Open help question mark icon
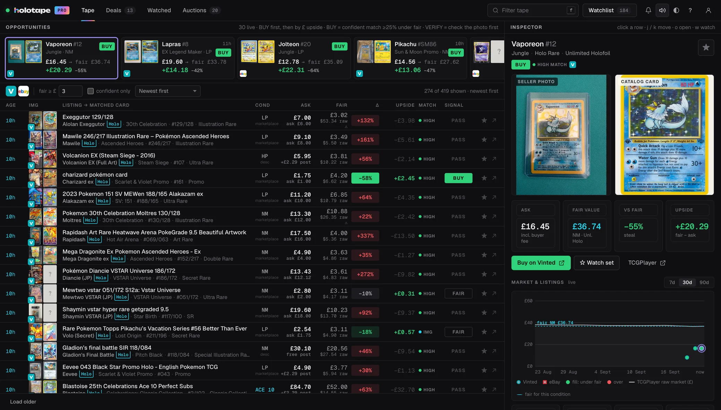Image resolution: width=721 pixels, height=410 pixels. pyautogui.click(x=690, y=10)
